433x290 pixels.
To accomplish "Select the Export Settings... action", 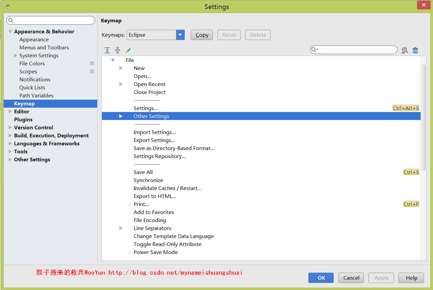I will pos(154,140).
